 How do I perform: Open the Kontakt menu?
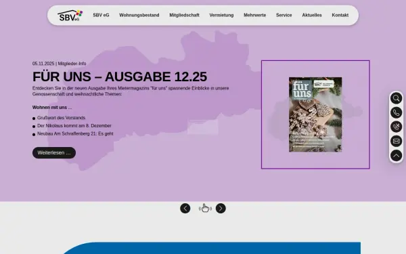point(340,16)
